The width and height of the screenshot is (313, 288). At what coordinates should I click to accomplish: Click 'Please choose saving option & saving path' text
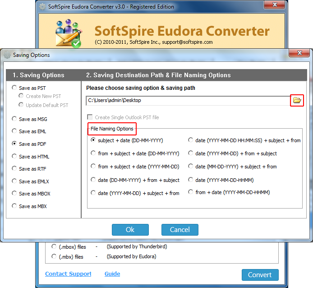[141, 88]
